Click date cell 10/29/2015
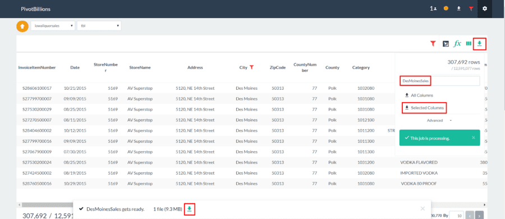505x219 pixels. coord(75,184)
